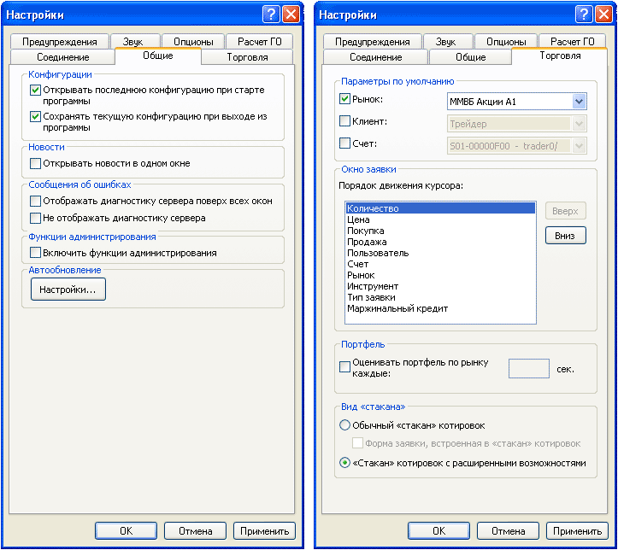Switch to Предупреждения tab in left window
The height and width of the screenshot is (550, 618).
tap(60, 41)
